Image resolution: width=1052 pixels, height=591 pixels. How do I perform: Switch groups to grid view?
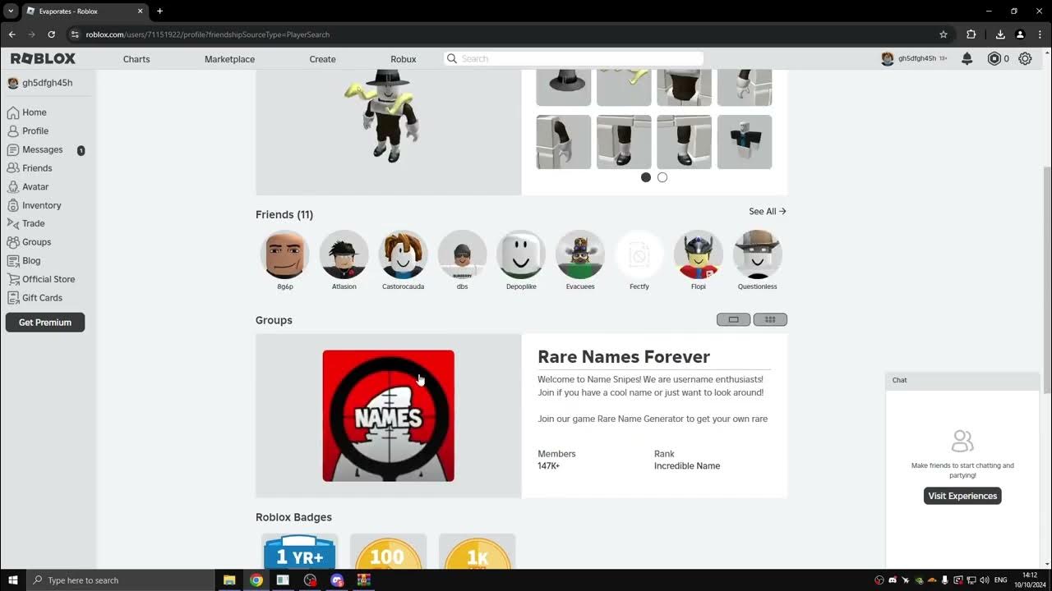(x=770, y=319)
